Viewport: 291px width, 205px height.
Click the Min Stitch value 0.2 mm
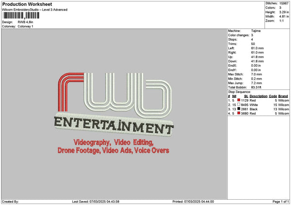pyautogui.click(x=257, y=79)
